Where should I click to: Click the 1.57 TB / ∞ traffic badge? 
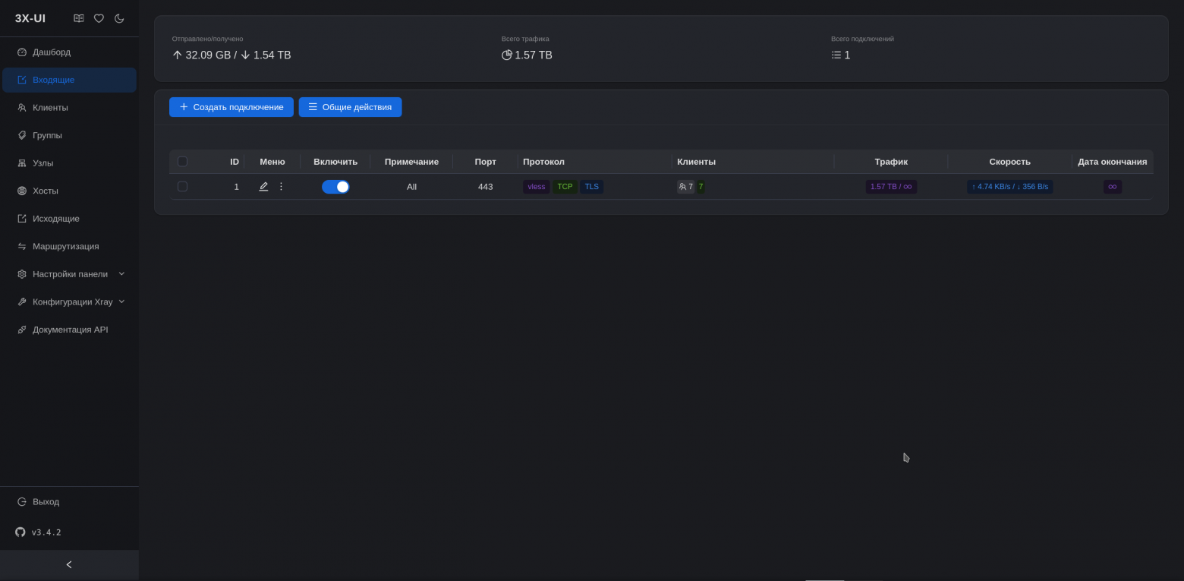[891, 187]
